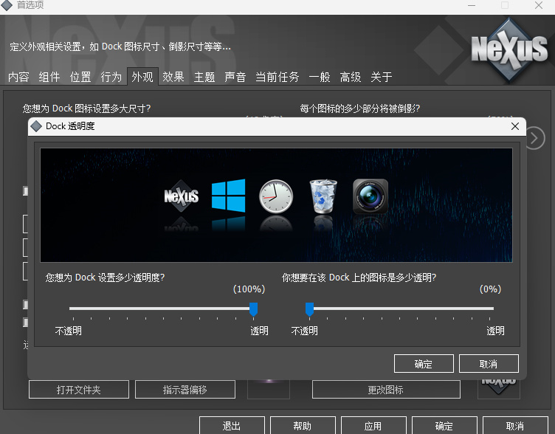Click the Nexus icon in dock preview
Image resolution: width=555 pixels, height=434 pixels.
182,196
